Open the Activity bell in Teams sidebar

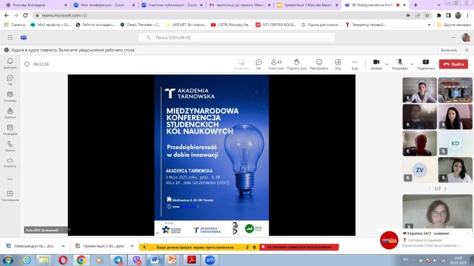10,63
